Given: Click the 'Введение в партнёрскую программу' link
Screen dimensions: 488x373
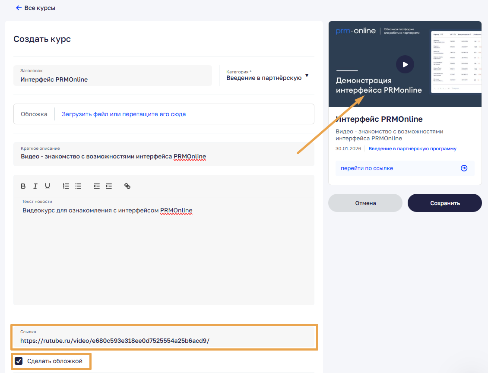Looking at the screenshot, I should click(x=412, y=149).
